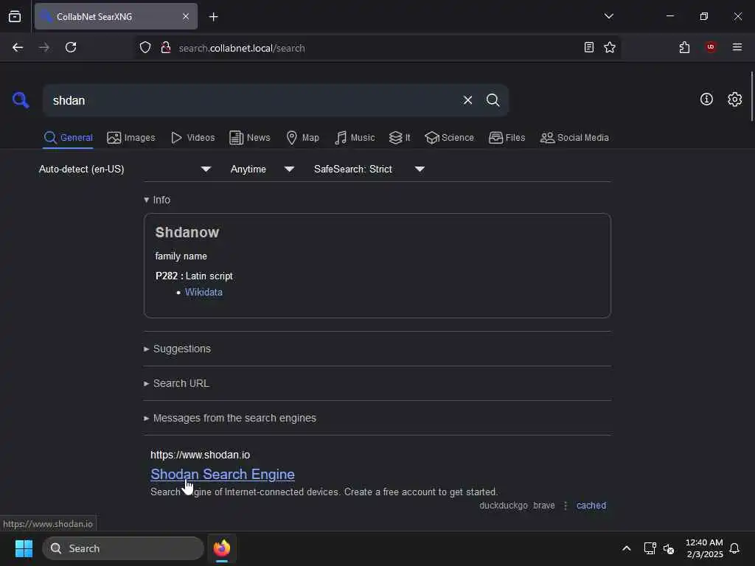The width and height of the screenshot is (755, 566).
Task: Switch to Music category
Action: pyautogui.click(x=355, y=138)
